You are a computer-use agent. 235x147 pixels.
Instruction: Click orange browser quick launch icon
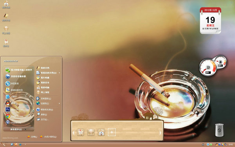pyautogui.click(x=16, y=144)
